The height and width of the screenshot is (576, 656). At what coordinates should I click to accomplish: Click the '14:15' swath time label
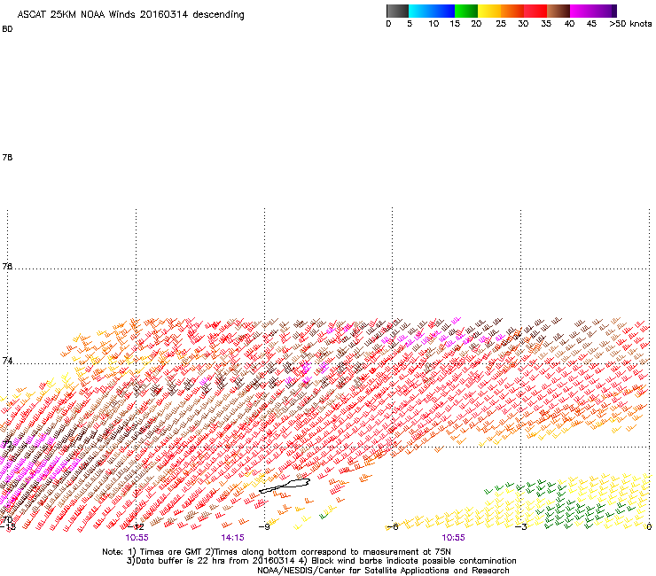(232, 538)
